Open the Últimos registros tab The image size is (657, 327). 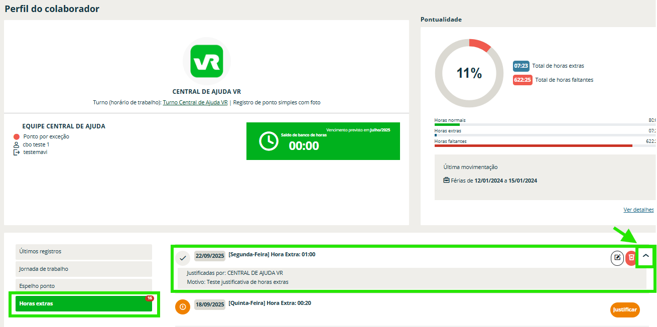pos(83,252)
